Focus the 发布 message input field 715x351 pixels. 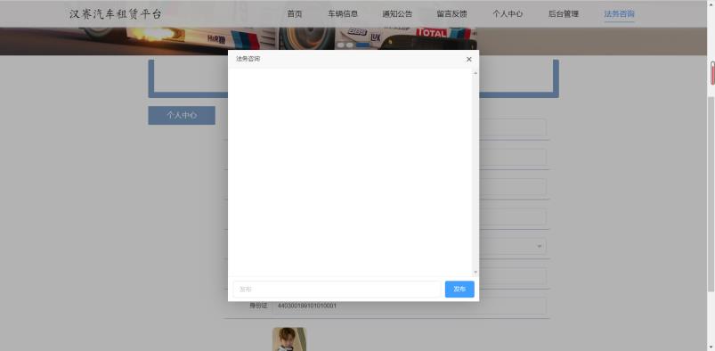coord(337,290)
